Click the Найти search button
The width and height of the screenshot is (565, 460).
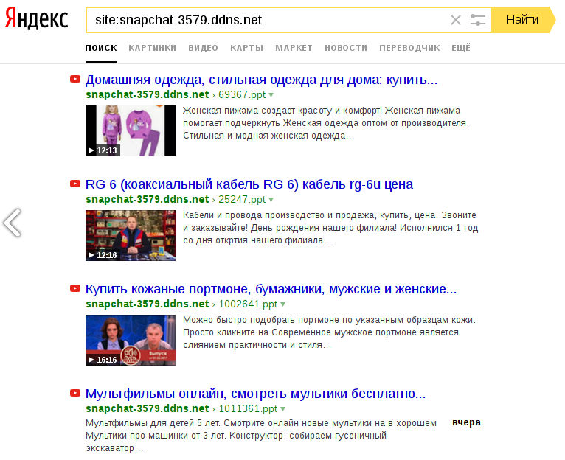coord(523,20)
